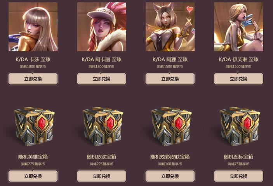Exchange for K/DA 阿狸 至臻 skin

click(170, 79)
